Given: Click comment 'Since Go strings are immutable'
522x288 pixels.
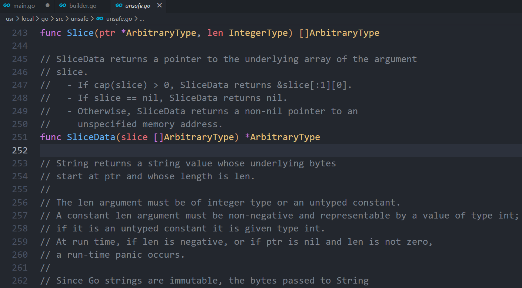Looking at the screenshot, I should point(140,281).
